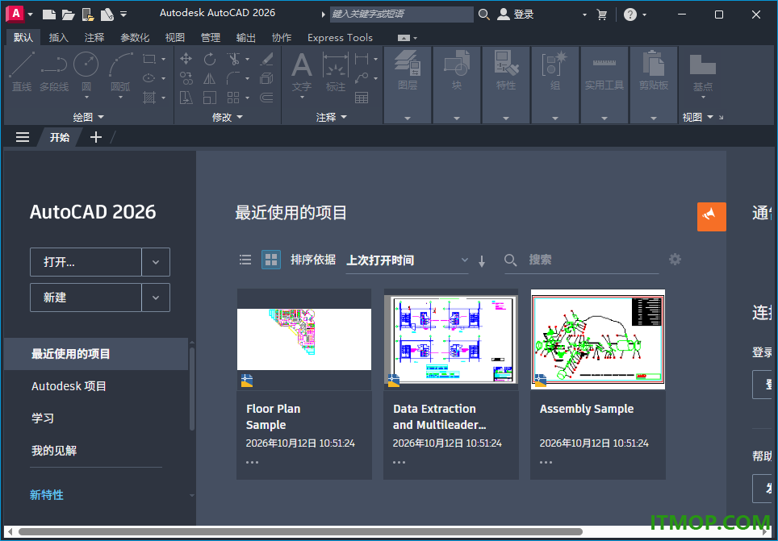Click the Table icon in annotation panel
778x541 pixels.
(x=362, y=98)
